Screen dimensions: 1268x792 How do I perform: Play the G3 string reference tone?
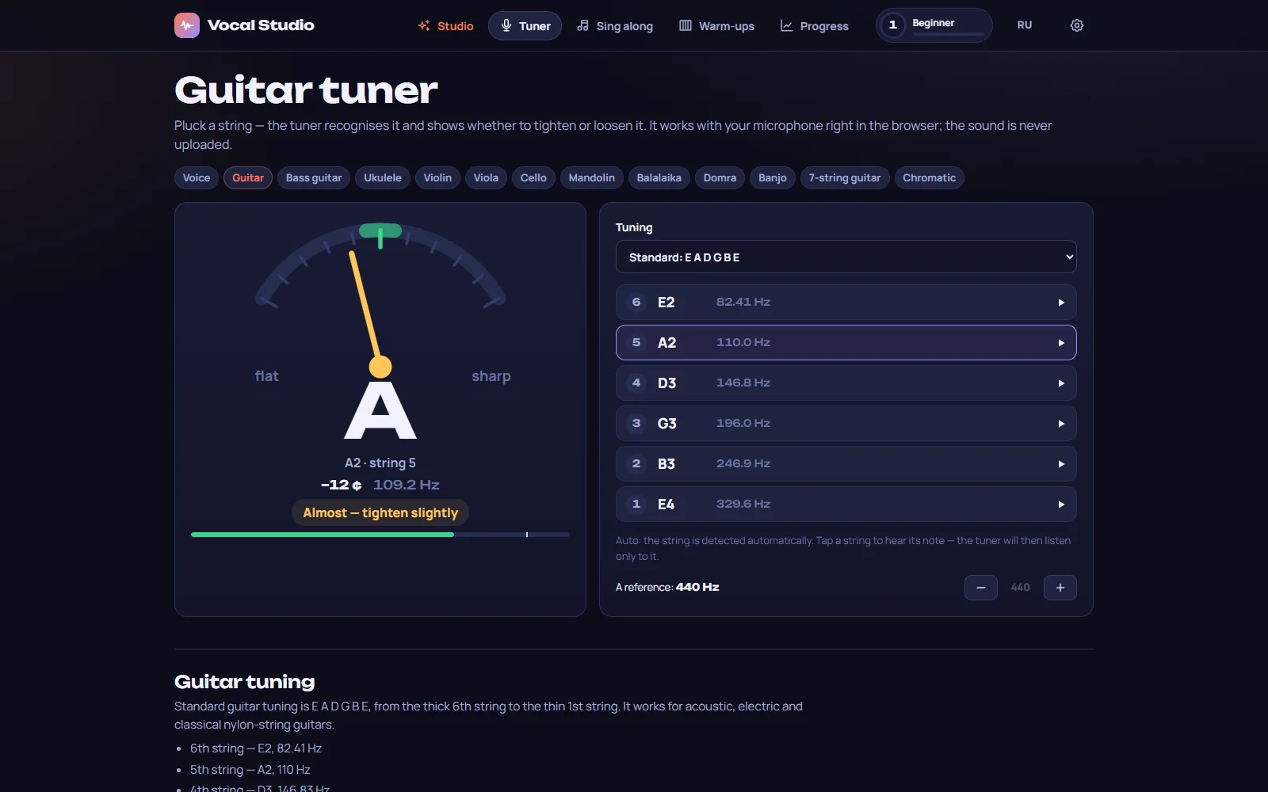coord(1061,424)
